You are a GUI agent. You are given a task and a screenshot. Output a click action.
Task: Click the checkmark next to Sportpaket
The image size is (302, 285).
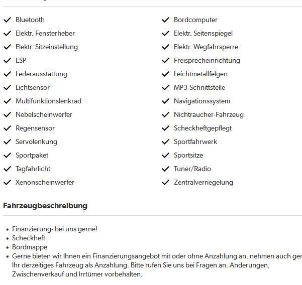click(7, 156)
